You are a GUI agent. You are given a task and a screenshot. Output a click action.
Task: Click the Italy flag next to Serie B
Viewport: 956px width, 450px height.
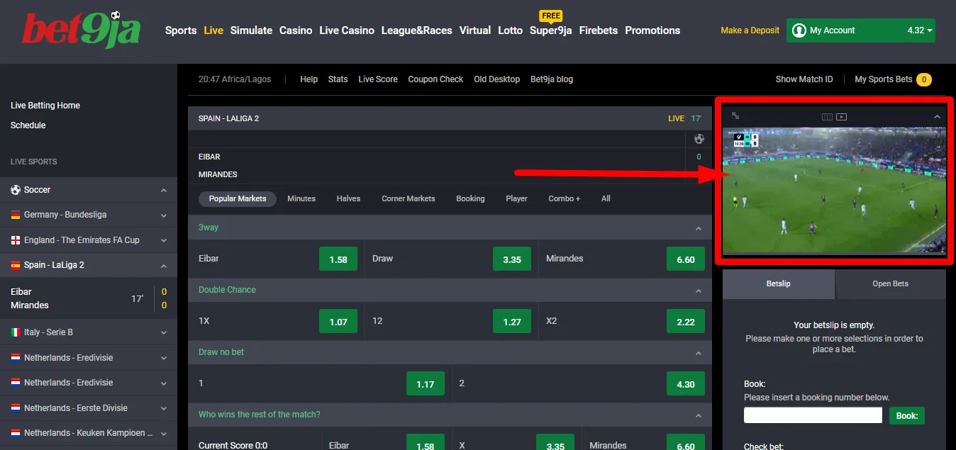15,331
